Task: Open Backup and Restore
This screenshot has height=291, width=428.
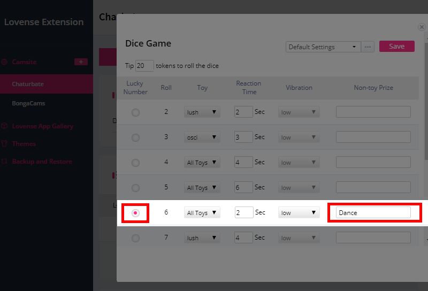Action: click(42, 162)
